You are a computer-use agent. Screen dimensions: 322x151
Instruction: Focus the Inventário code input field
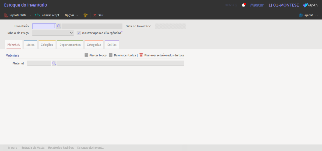[44, 26]
